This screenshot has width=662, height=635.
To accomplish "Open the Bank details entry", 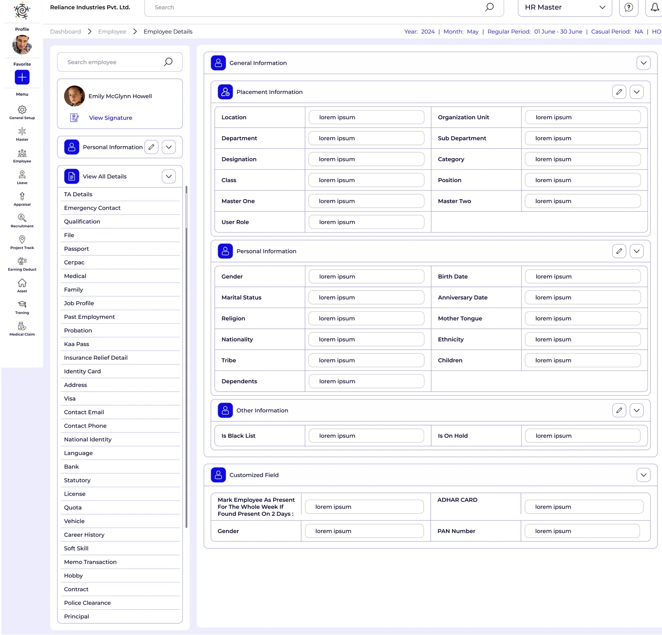I will pos(120,467).
